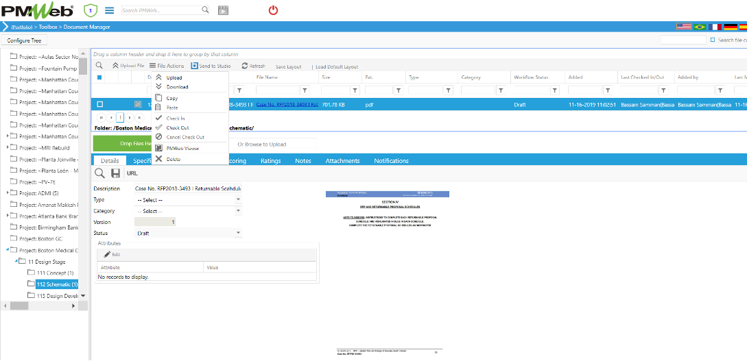Click the File Name column filter icon

coord(305,90)
